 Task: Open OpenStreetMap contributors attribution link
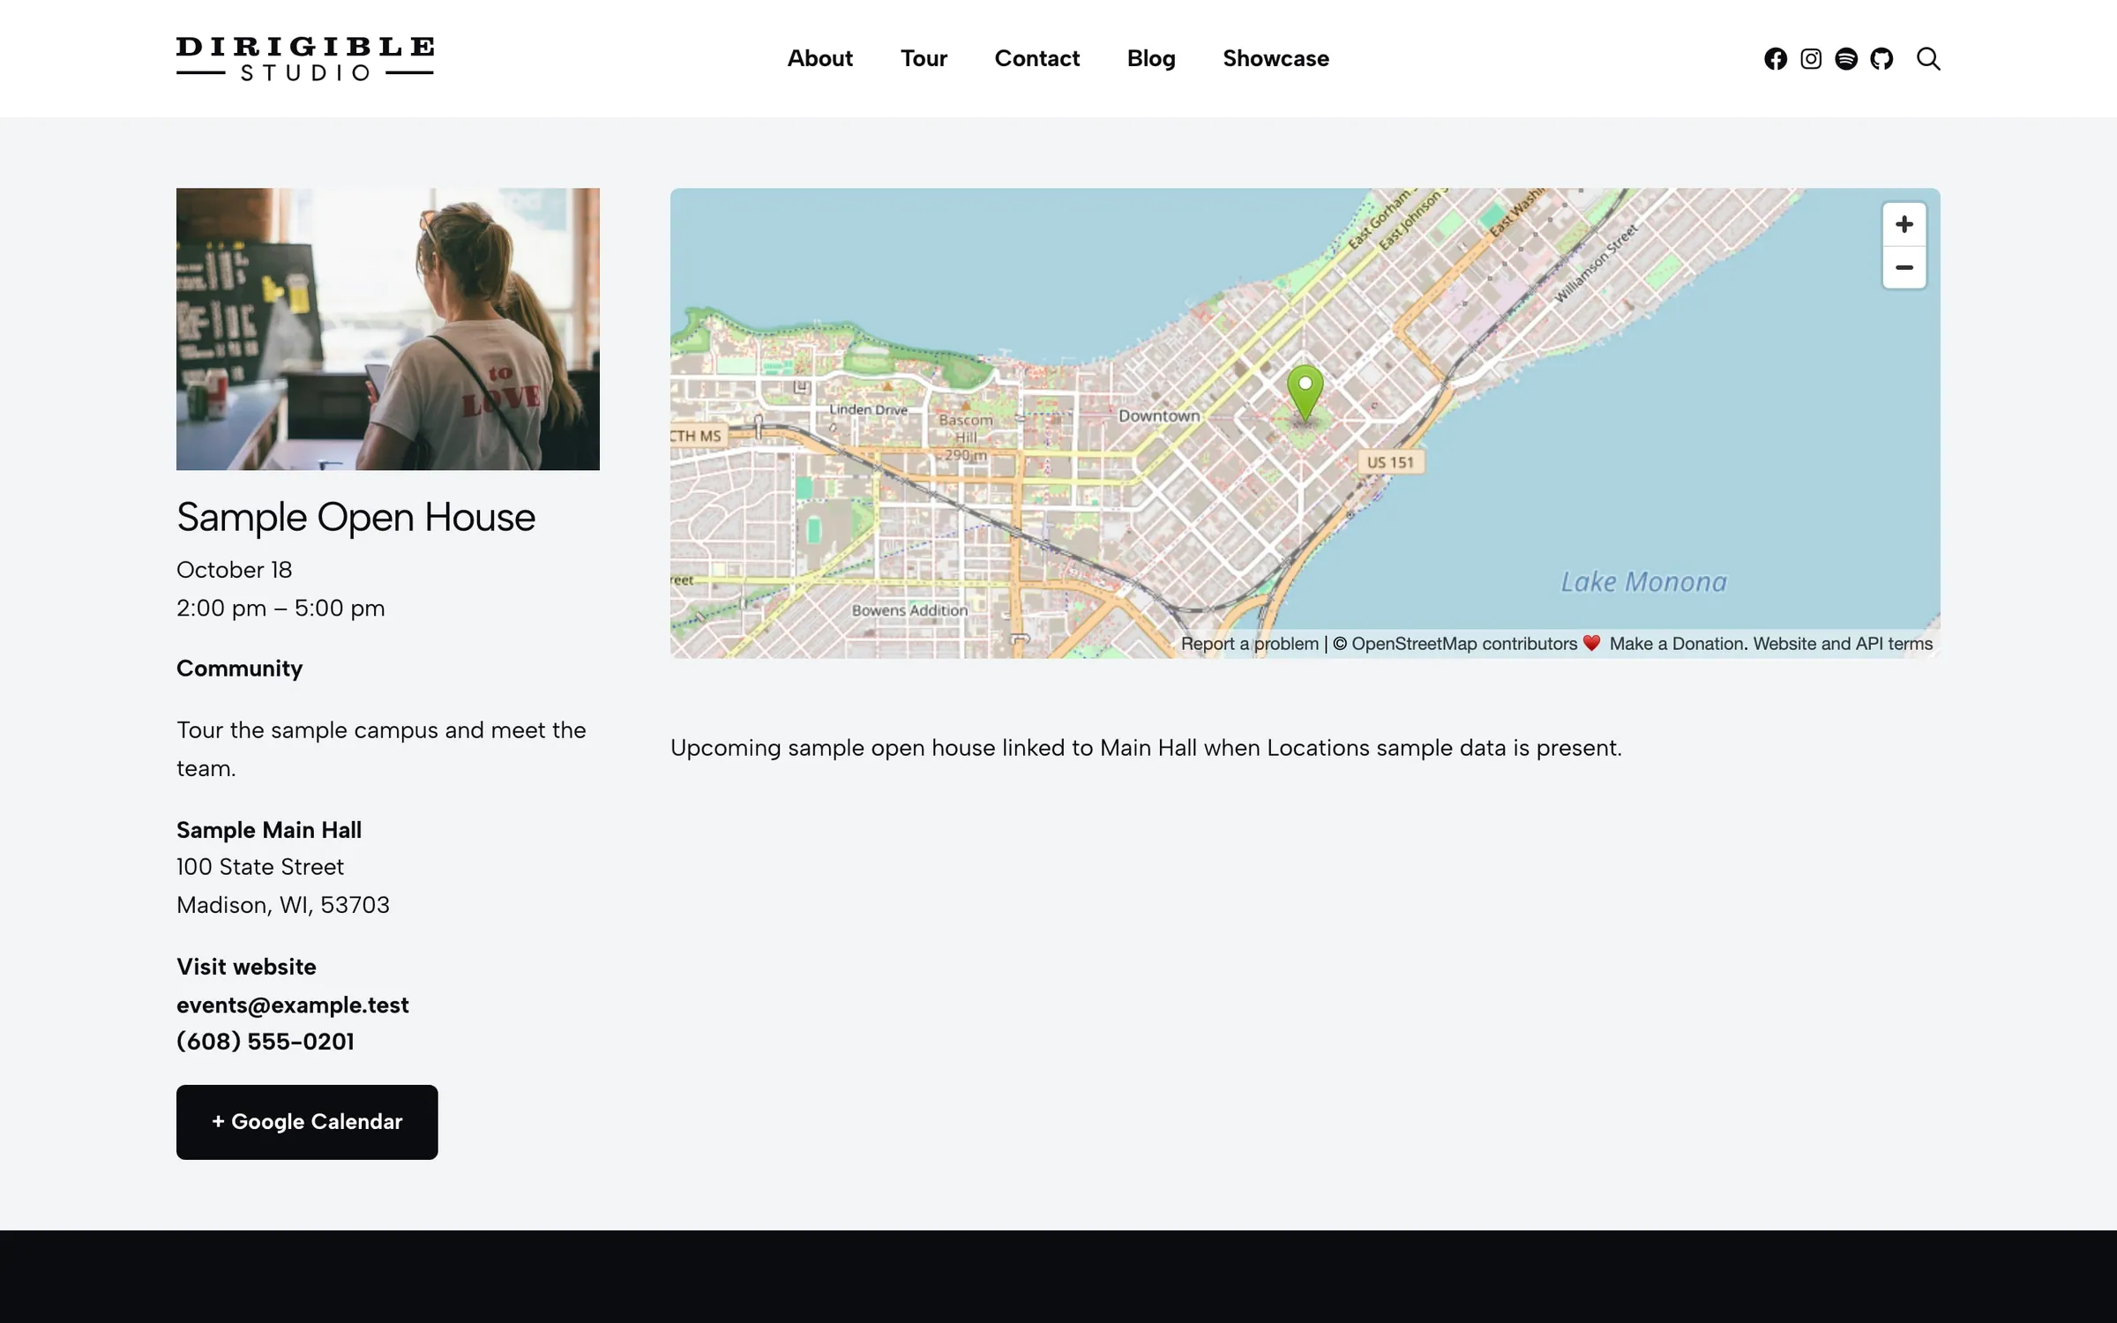click(1464, 644)
